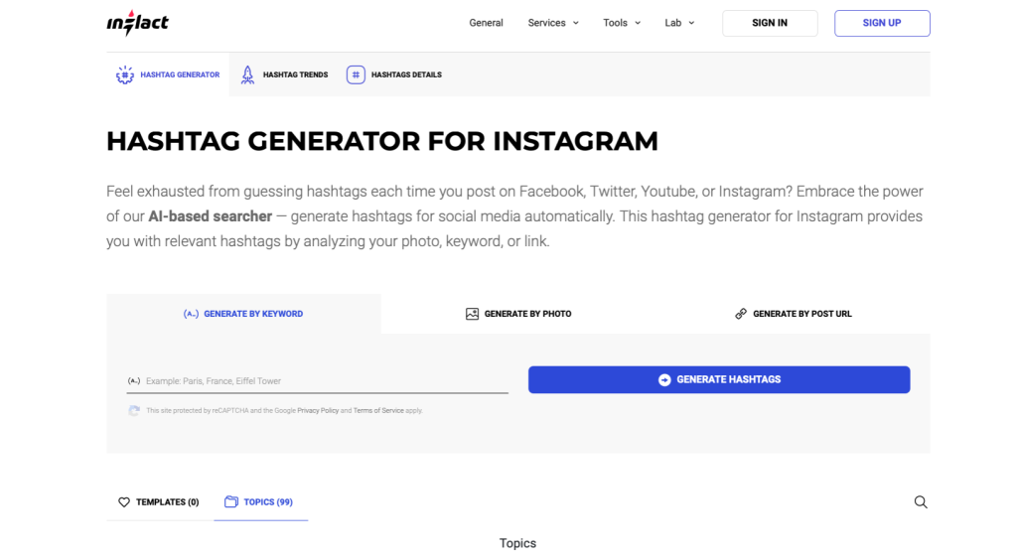Switch to the Hashtags Details tab

(x=394, y=74)
